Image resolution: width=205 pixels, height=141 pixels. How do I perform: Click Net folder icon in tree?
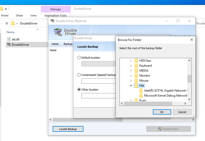[x=136, y=86]
